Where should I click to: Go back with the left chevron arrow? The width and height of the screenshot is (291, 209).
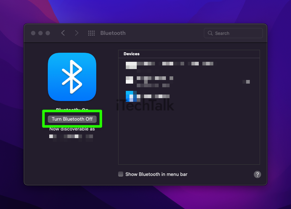tap(63, 33)
